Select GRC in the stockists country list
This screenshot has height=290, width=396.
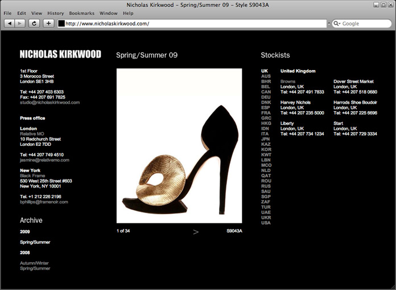click(266, 118)
